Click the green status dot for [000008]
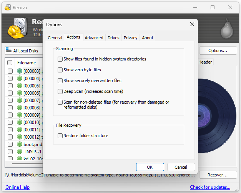This screenshot has height=193, width=241. pyautogui.click(x=20, y=107)
